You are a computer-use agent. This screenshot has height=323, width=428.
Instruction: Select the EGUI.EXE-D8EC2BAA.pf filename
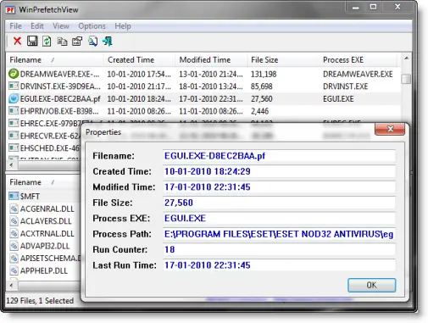point(60,99)
